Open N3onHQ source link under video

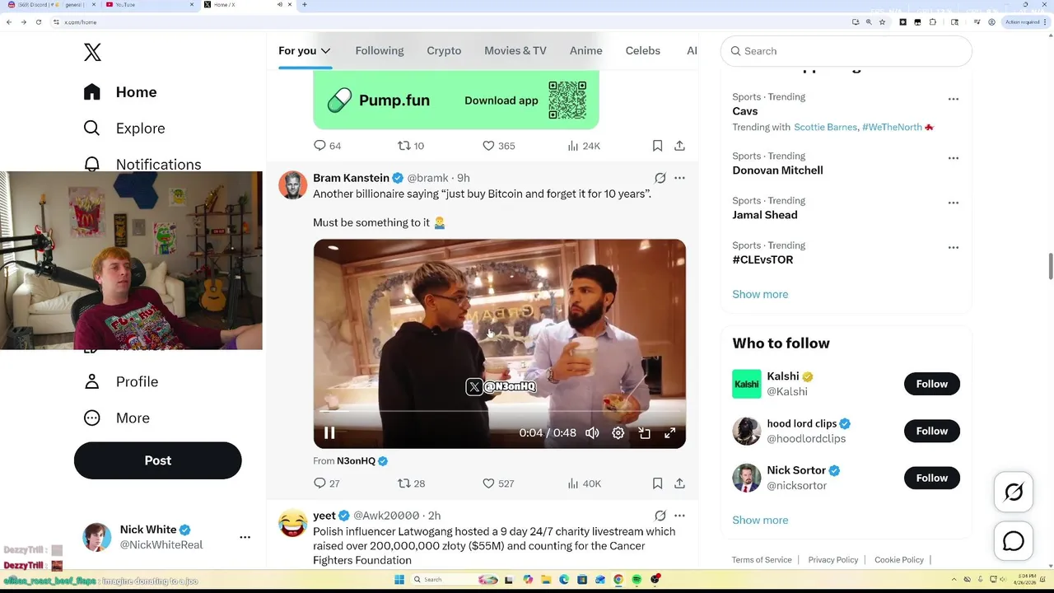pos(356,461)
